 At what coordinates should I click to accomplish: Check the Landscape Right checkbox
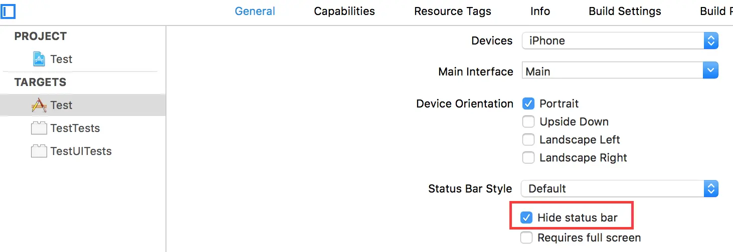click(x=528, y=157)
